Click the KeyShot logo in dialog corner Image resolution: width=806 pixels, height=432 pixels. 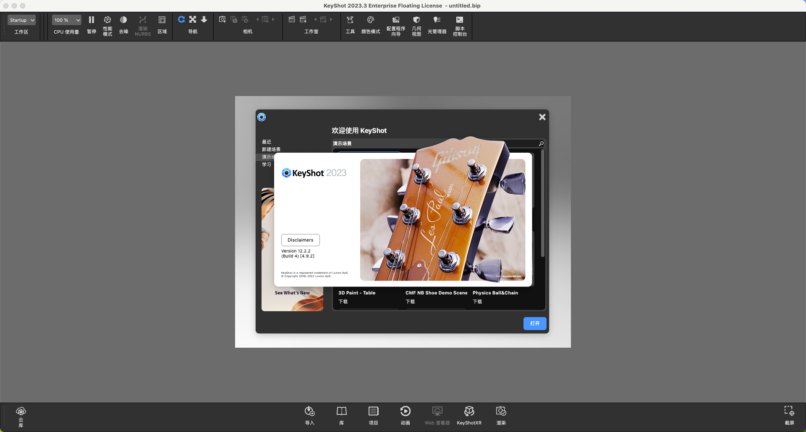[262, 117]
